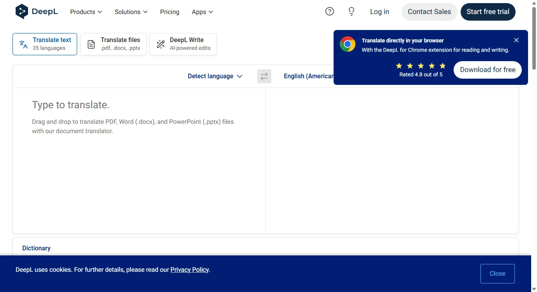This screenshot has height=292, width=537.
Task: Click the magic pen DeepL Write icon
Action: (161, 44)
